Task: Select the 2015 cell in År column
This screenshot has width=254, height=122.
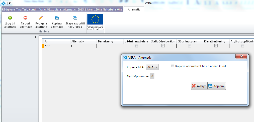Action: (x=57, y=46)
